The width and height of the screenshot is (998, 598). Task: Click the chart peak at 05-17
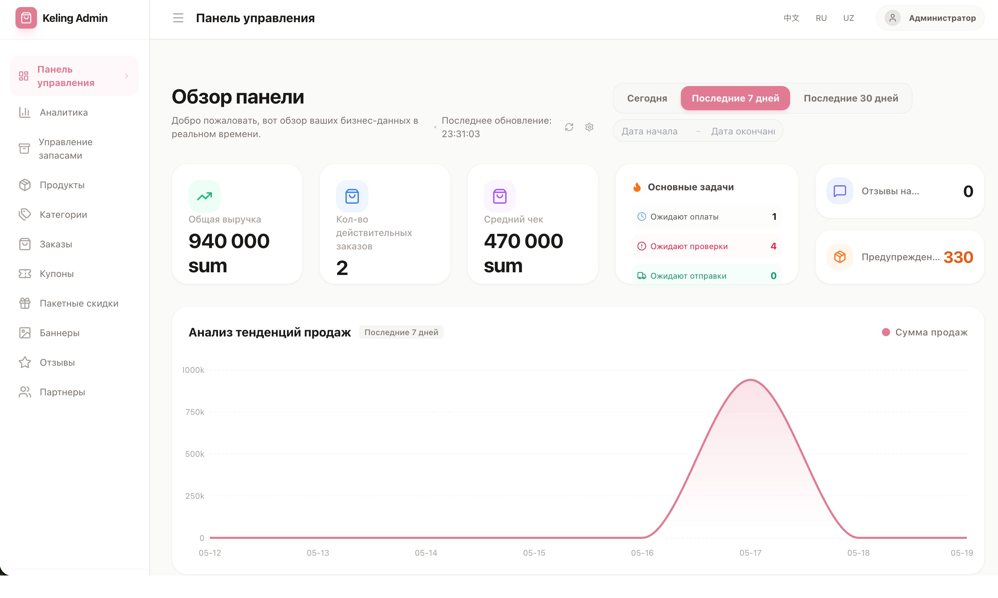(750, 380)
